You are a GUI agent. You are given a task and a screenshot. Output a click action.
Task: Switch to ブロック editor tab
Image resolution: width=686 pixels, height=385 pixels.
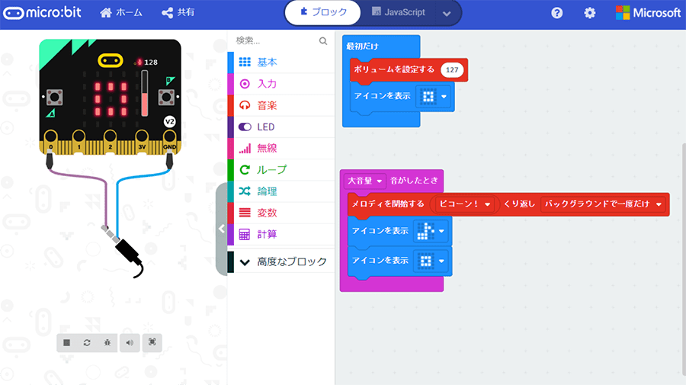pyautogui.click(x=323, y=12)
